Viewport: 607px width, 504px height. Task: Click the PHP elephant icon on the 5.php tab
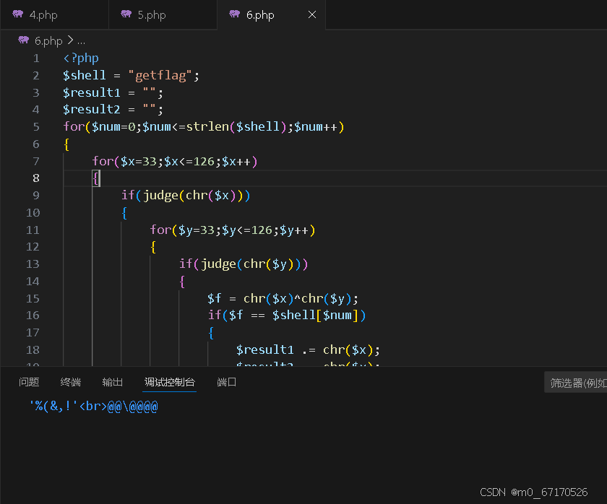click(127, 14)
